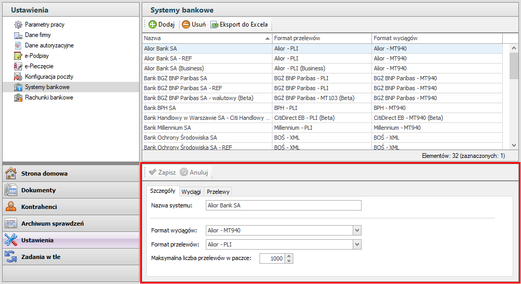Click the green Dodaj plus icon
The image size is (521, 284).
153,24
